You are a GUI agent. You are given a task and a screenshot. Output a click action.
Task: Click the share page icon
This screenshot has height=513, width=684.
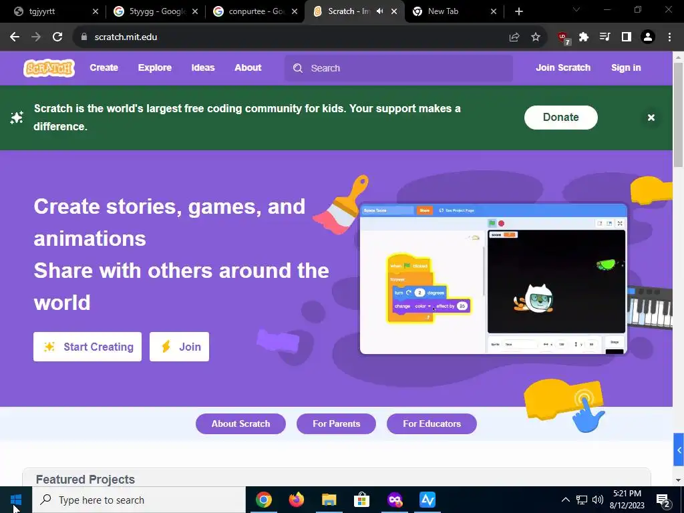click(x=514, y=37)
